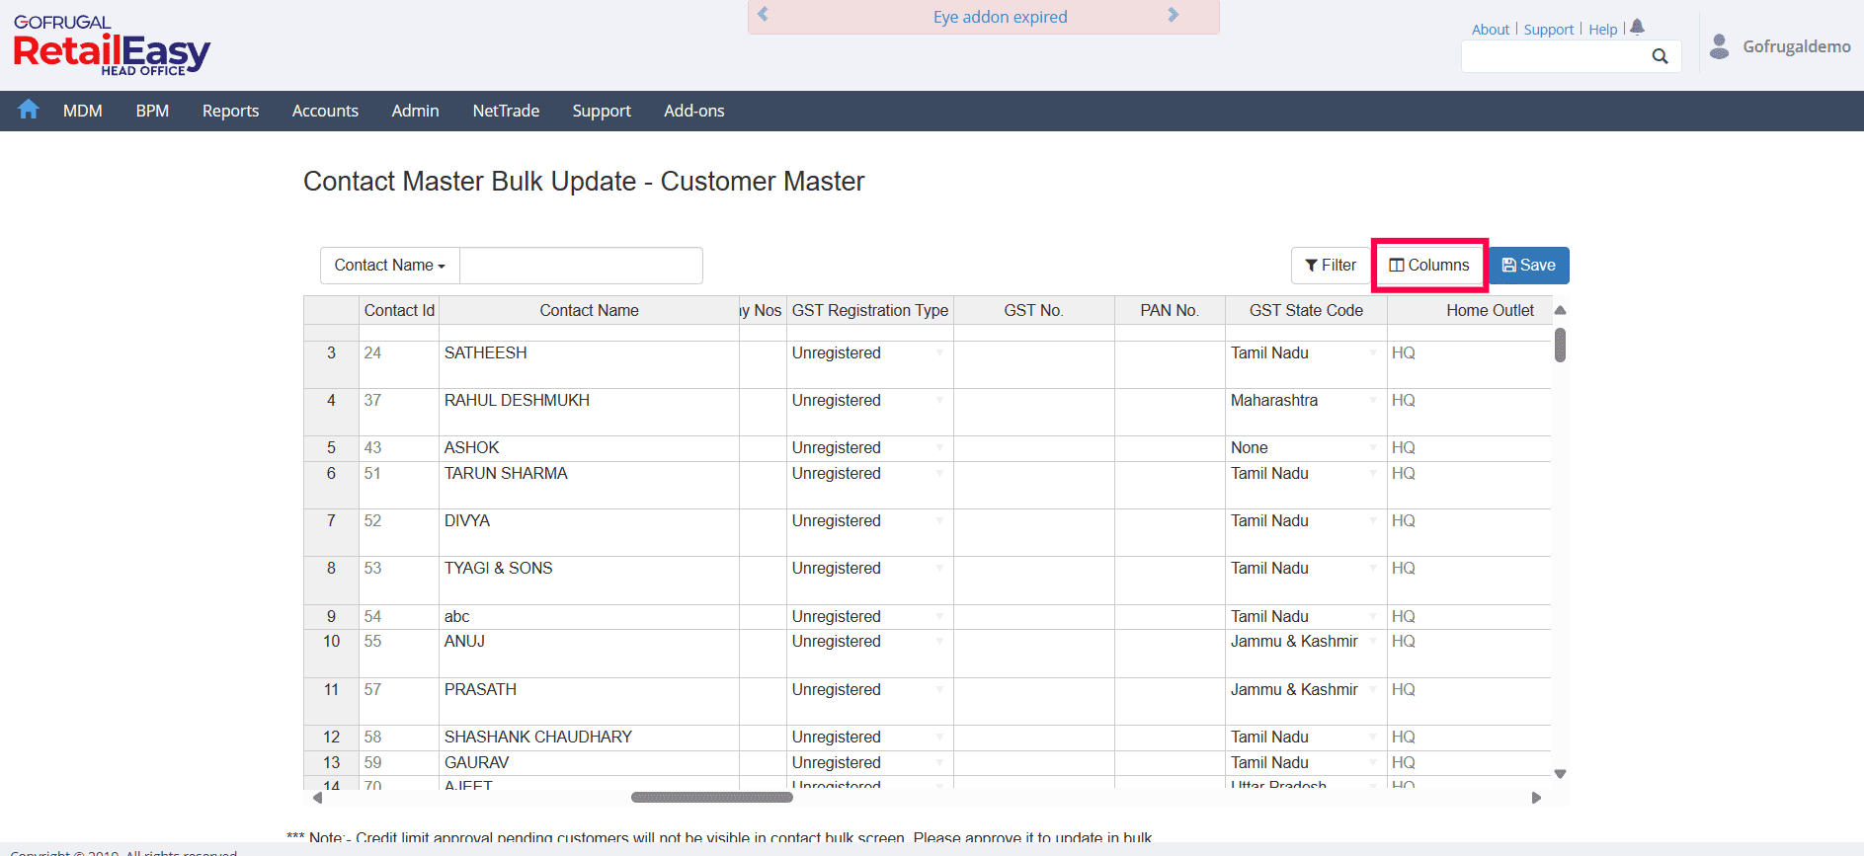Open GST State Code dropdown for ANUJ
The height and width of the screenshot is (856, 1864).
[x=1373, y=641]
